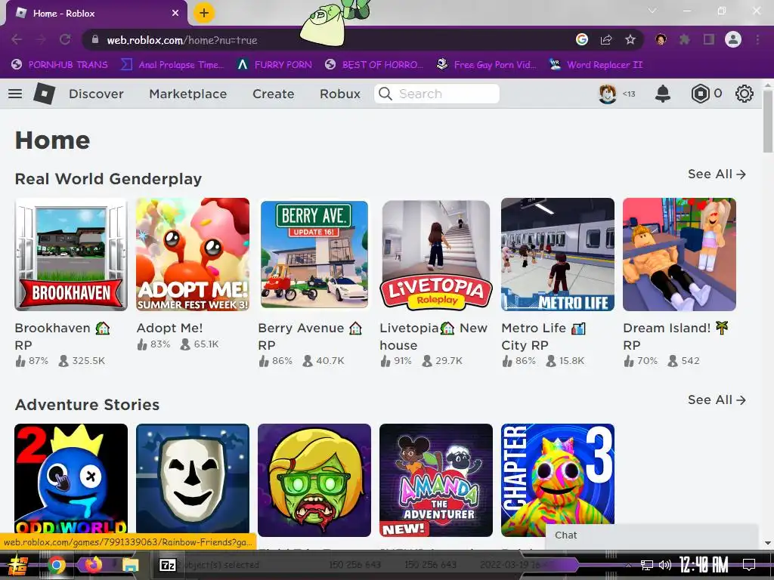Open the Odd World Rainbow Friends thumbnail

point(71,480)
